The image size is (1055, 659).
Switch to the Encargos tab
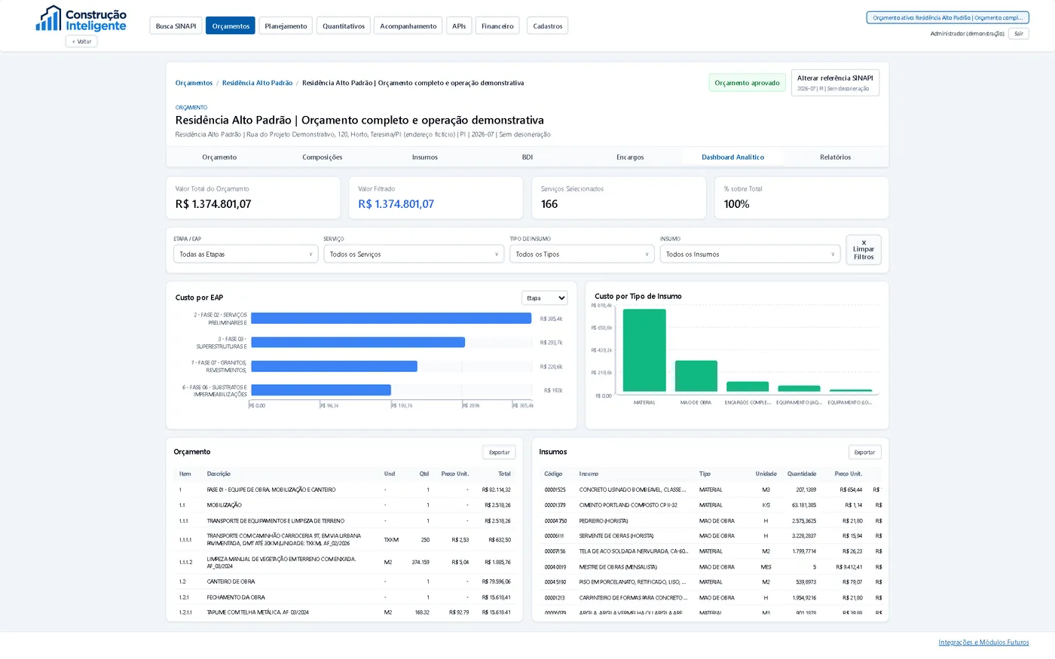pyautogui.click(x=630, y=157)
